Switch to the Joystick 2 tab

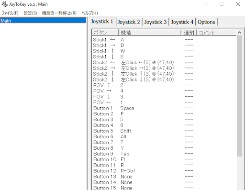[129, 22]
